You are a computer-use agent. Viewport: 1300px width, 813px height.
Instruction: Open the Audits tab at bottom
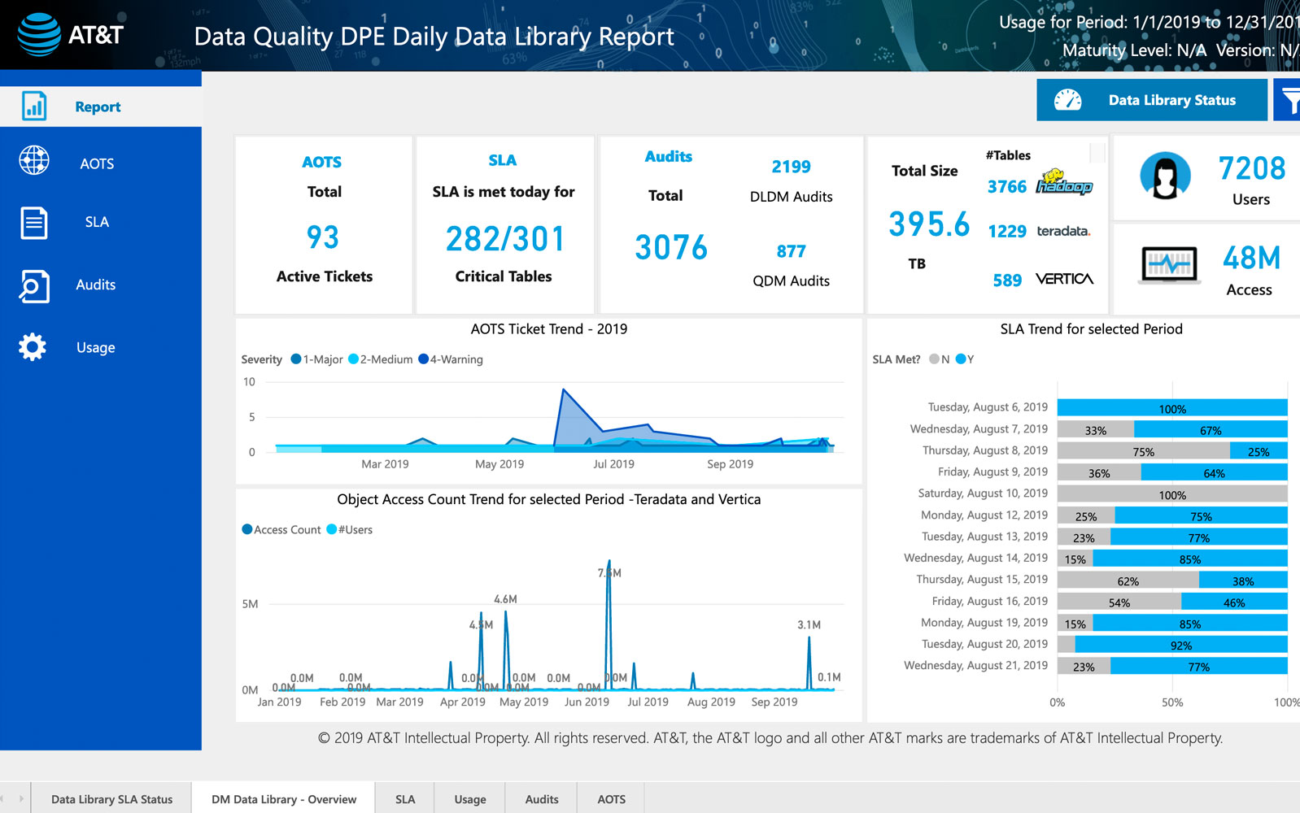click(541, 799)
